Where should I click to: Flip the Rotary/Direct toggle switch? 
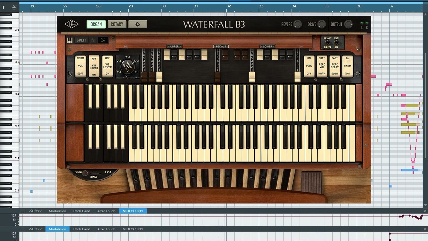pyautogui.click(x=328, y=43)
